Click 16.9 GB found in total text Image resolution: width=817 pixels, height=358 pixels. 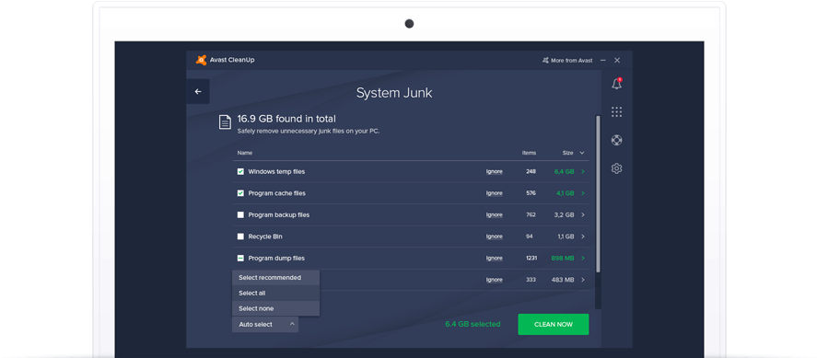[286, 119]
